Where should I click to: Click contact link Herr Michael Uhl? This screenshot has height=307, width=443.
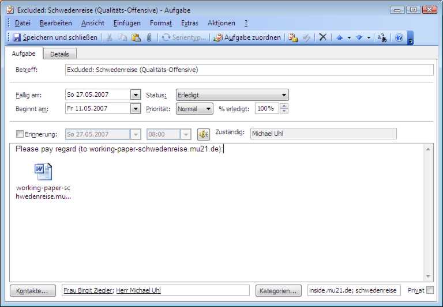[x=138, y=290]
